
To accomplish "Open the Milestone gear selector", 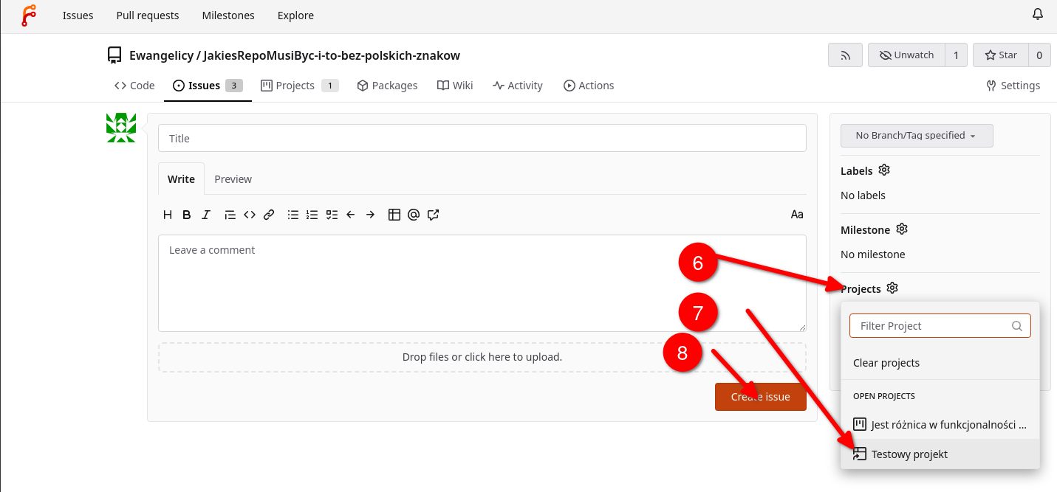I will pyautogui.click(x=901, y=229).
